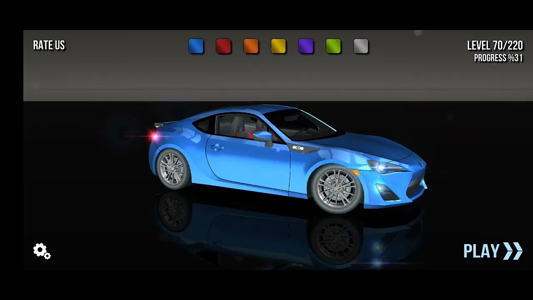Select the red car color swatch

224,46
